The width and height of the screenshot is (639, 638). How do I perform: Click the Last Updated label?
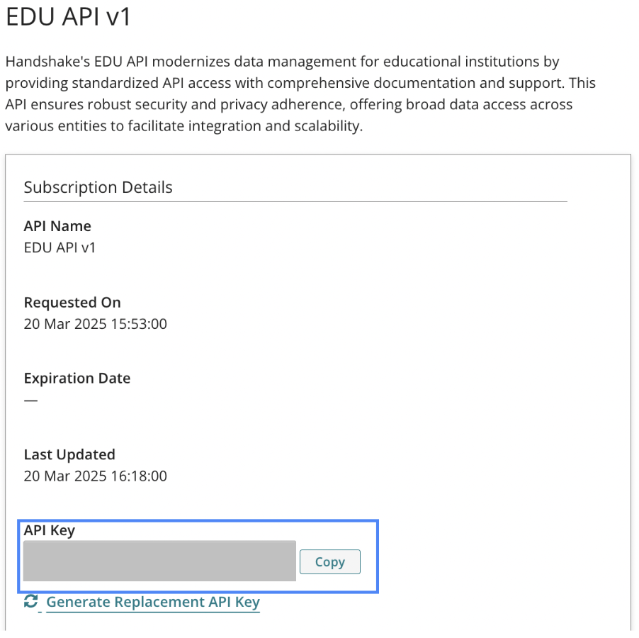tap(69, 454)
